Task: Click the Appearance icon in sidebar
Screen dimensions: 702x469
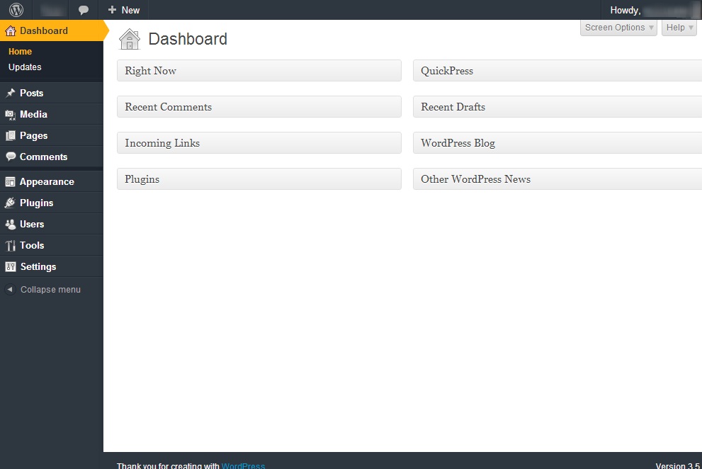Action: point(11,182)
